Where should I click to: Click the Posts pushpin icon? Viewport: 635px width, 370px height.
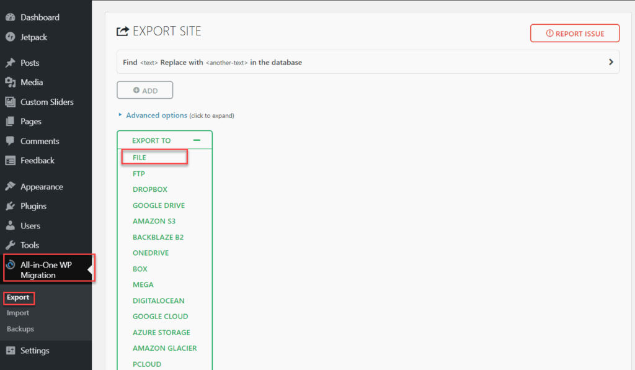(11, 63)
